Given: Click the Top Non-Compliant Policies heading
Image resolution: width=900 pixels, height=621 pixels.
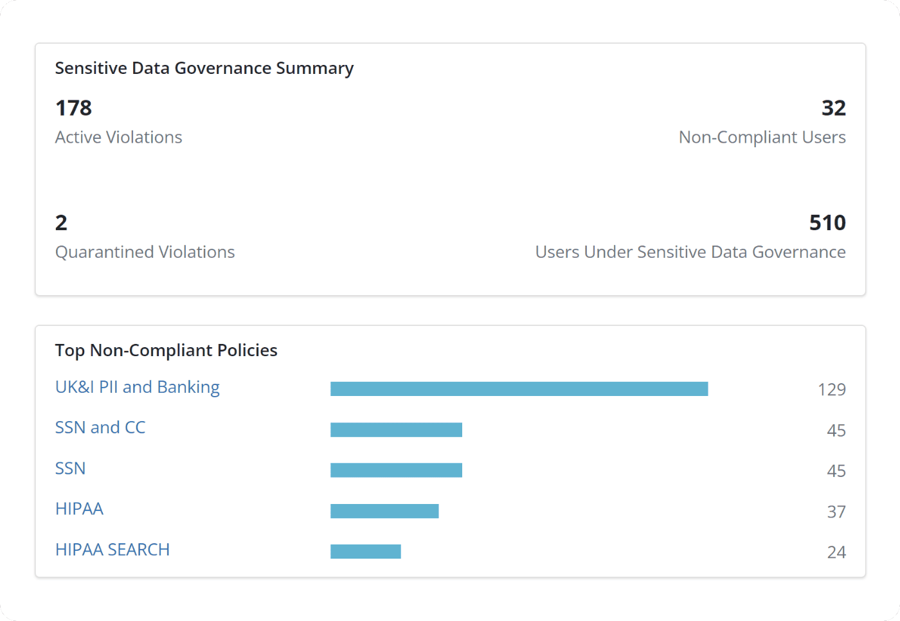Looking at the screenshot, I should [166, 350].
